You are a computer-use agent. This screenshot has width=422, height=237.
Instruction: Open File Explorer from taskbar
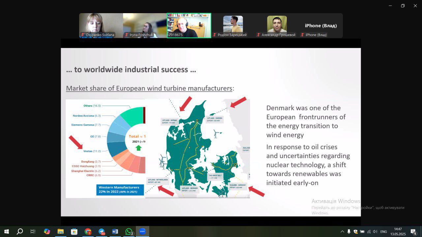60,231
